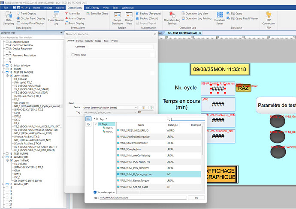The width and height of the screenshot is (296, 209).
Task: Enable the Allow input checkbox
Action: 73,55
